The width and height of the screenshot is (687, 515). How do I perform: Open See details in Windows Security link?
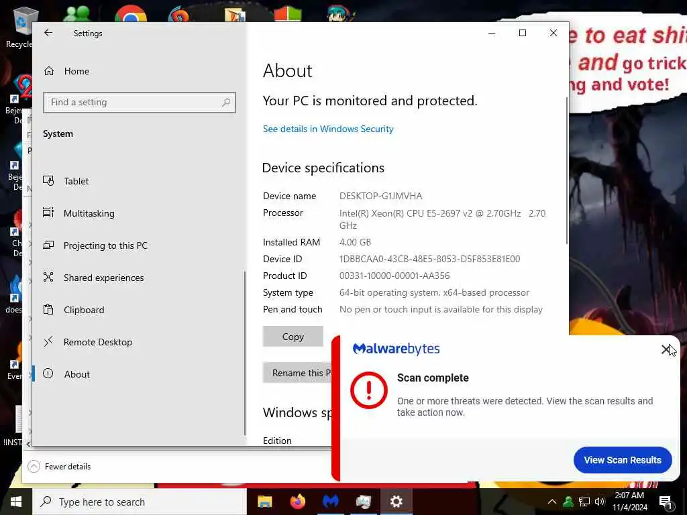point(328,129)
